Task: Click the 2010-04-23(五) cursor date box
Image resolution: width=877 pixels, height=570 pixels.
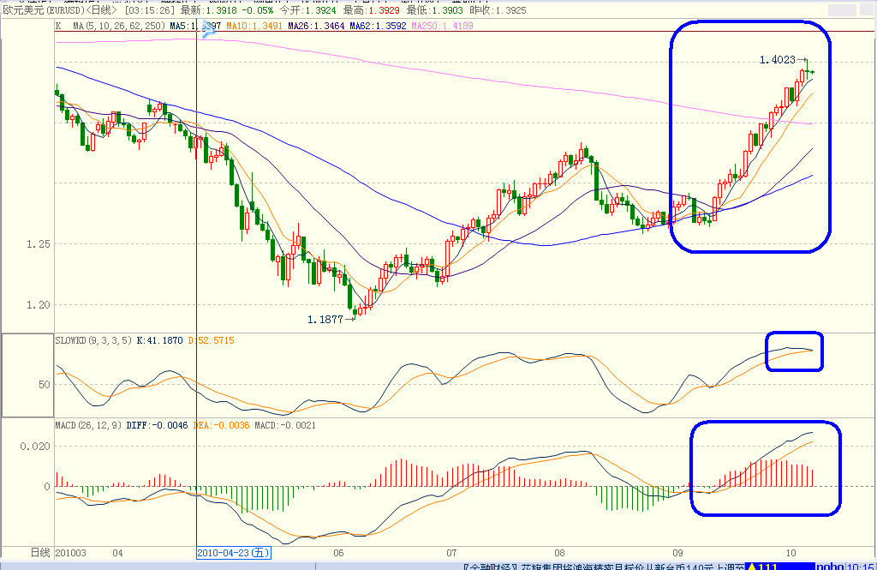Action: [234, 553]
